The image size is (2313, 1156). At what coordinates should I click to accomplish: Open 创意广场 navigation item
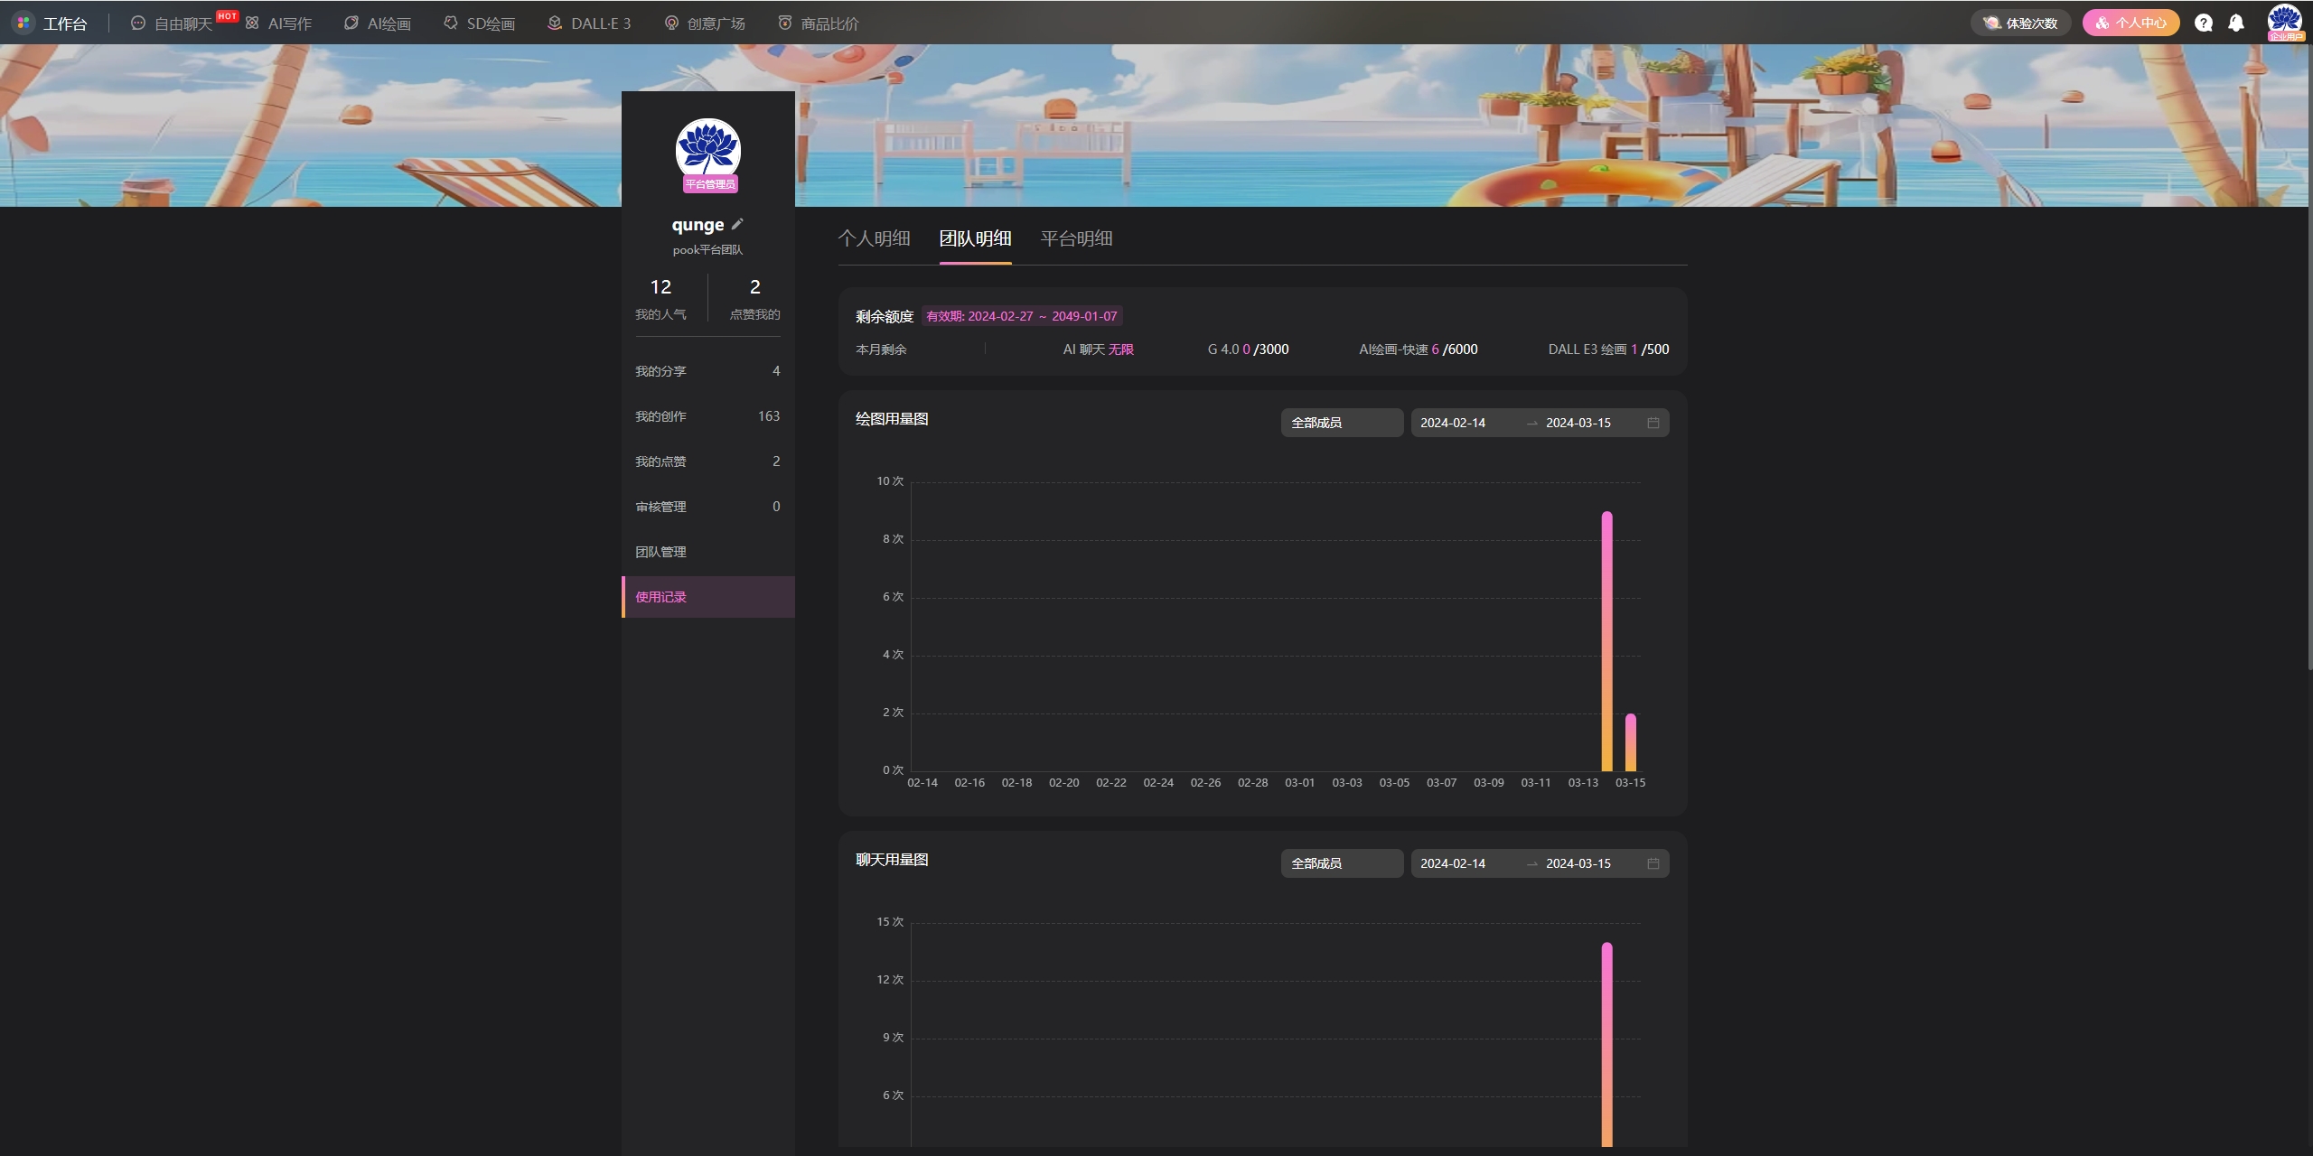coord(716,23)
